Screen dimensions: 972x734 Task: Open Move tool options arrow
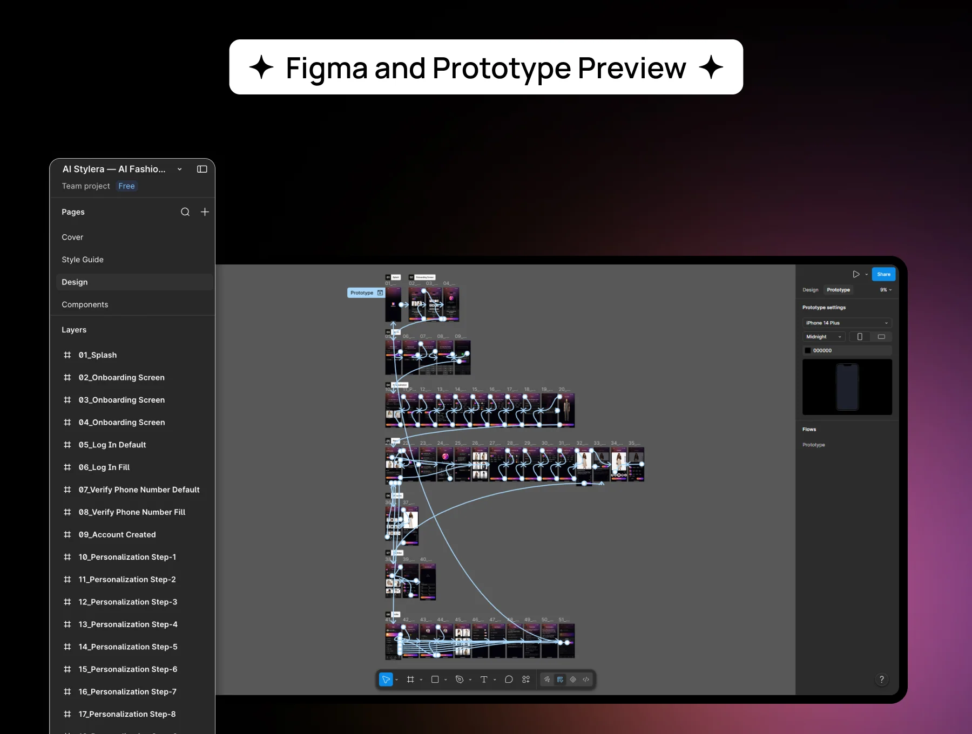(x=397, y=680)
